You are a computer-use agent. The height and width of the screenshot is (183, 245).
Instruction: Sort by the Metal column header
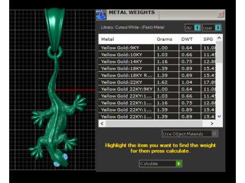126,39
